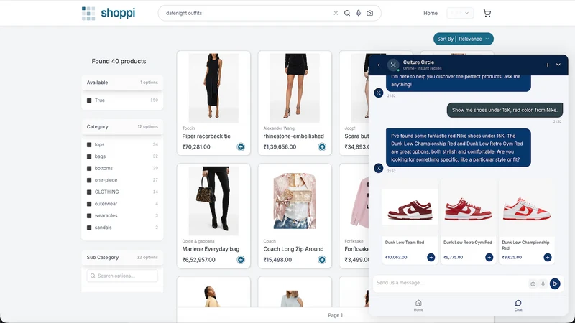Check the bottoms category filter

click(x=89, y=169)
